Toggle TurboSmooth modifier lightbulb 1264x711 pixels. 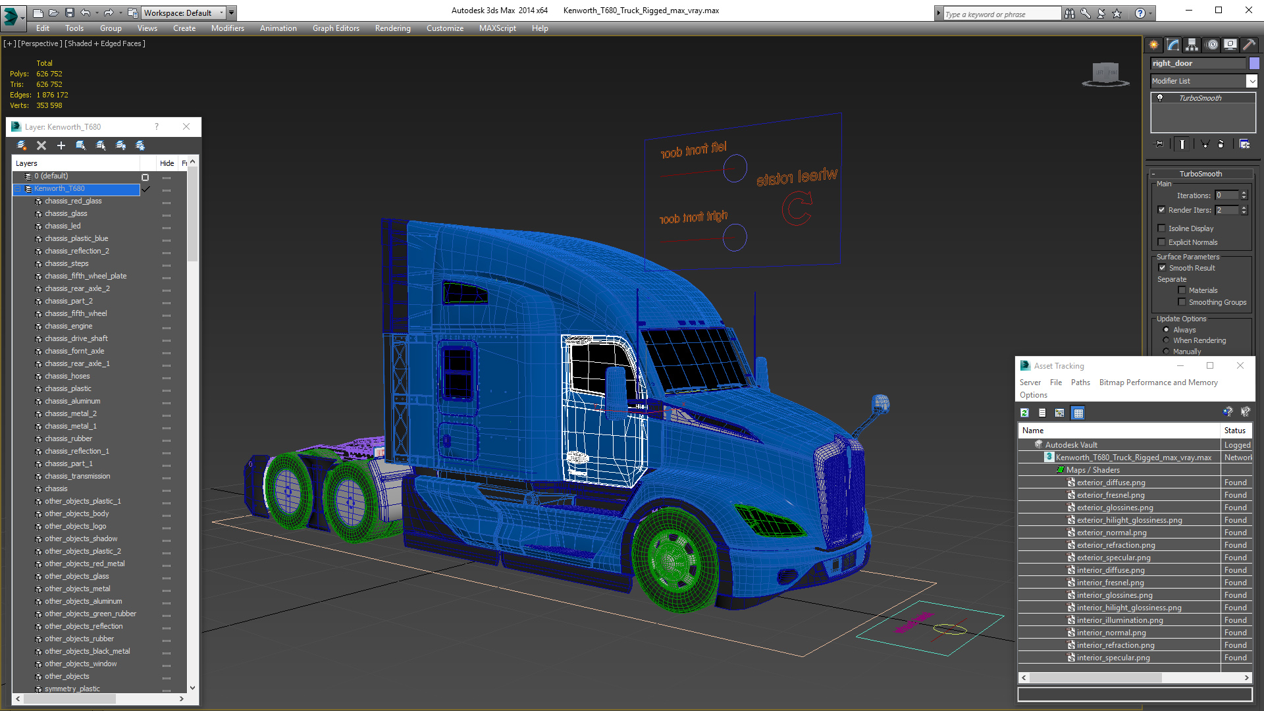point(1160,98)
